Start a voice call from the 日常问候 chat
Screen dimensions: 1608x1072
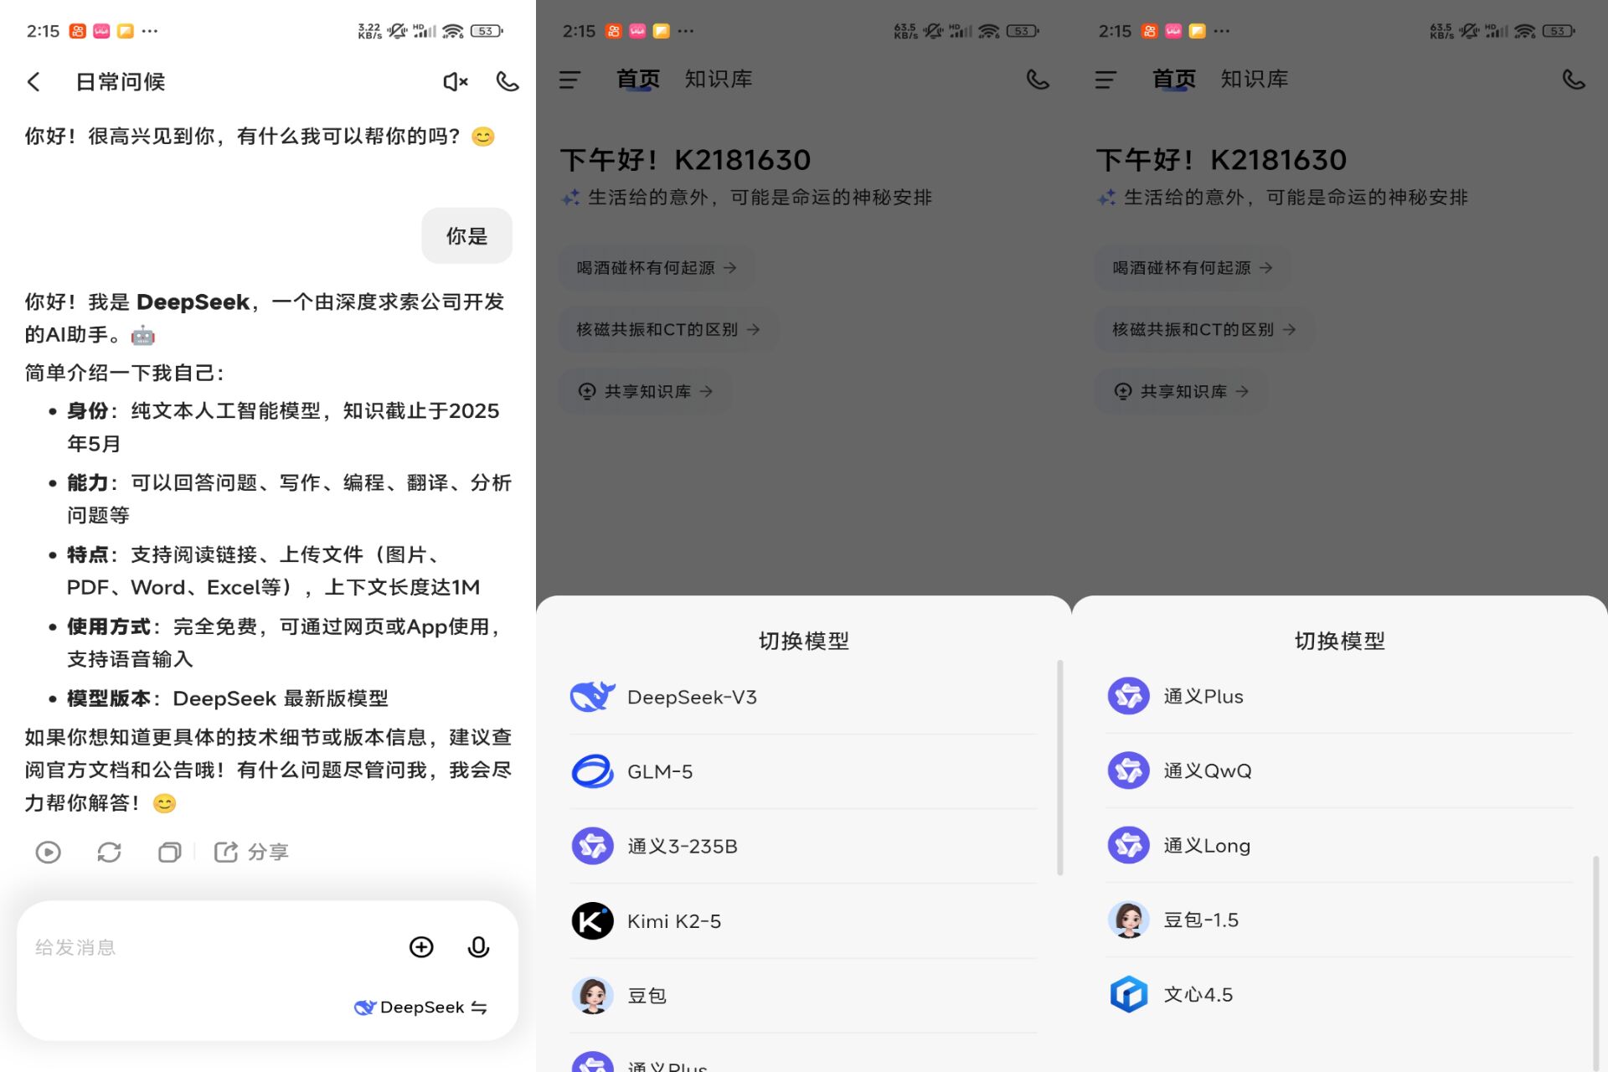[508, 81]
